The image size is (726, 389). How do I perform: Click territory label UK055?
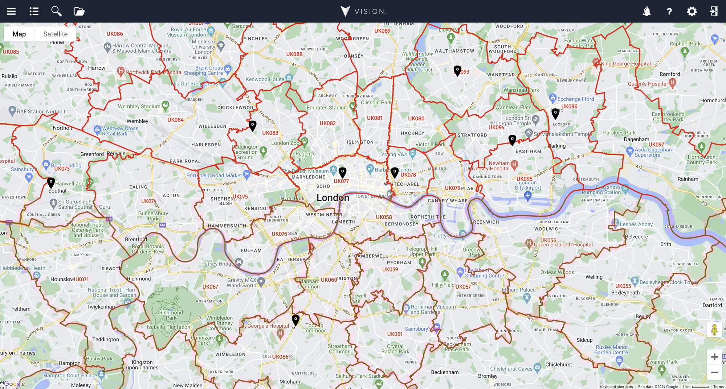pos(623,286)
